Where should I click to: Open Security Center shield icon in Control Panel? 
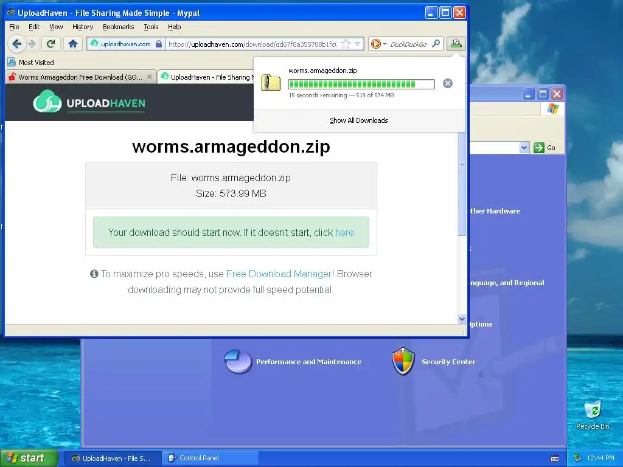coord(403,361)
